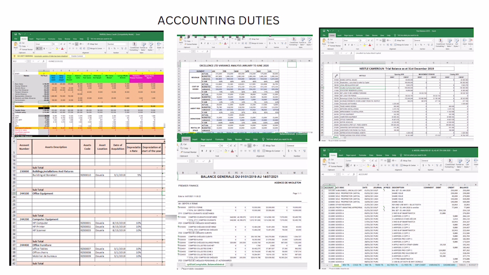This screenshot has width=489, height=275.
Task: Select rptEtatComptable_BalanceGénérale sheet tab
Action: point(205,264)
